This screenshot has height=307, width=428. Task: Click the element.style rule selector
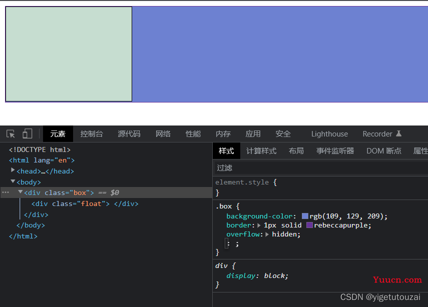click(x=242, y=182)
